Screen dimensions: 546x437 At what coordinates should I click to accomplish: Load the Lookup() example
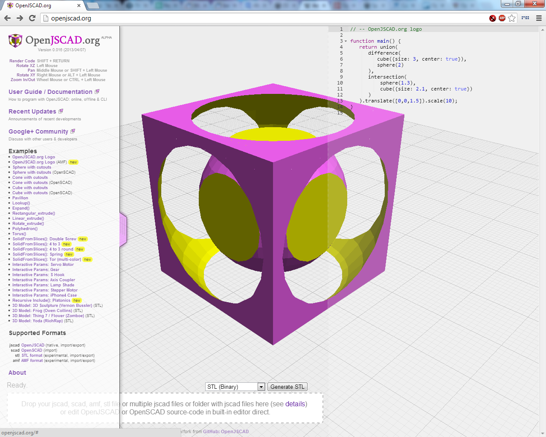(x=21, y=203)
